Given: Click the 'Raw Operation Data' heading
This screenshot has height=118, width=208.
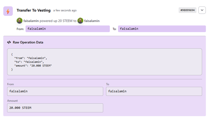Looking at the screenshot, I should [x=28, y=42].
